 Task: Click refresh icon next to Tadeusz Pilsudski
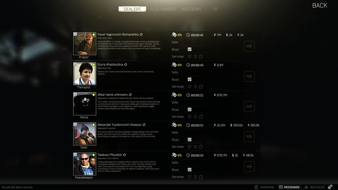[x=124, y=155]
